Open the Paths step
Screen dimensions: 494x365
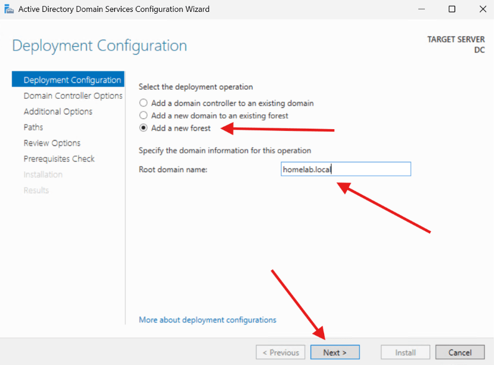coord(33,127)
